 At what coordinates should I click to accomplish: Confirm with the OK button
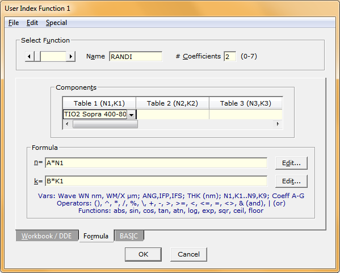(x=144, y=254)
